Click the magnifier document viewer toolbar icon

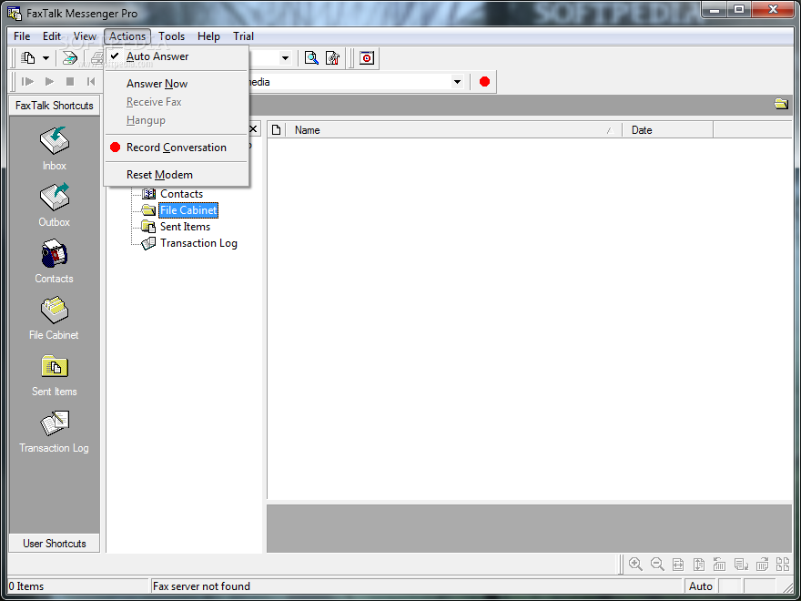311,57
